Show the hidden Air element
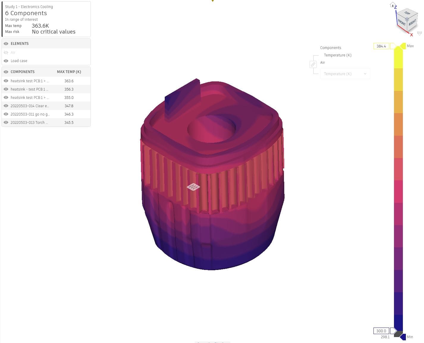424x343 pixels. coord(6,52)
